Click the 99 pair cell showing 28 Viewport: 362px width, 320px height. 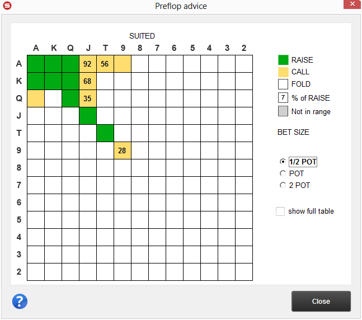tap(122, 150)
